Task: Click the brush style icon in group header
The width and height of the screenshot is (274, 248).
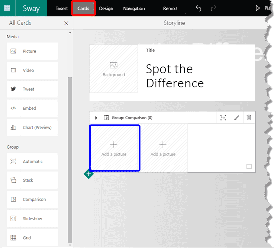Action: 236,118
